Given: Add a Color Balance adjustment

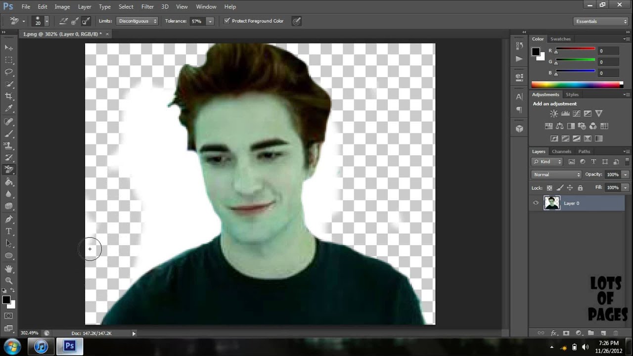Looking at the screenshot, I should click(x=560, y=126).
